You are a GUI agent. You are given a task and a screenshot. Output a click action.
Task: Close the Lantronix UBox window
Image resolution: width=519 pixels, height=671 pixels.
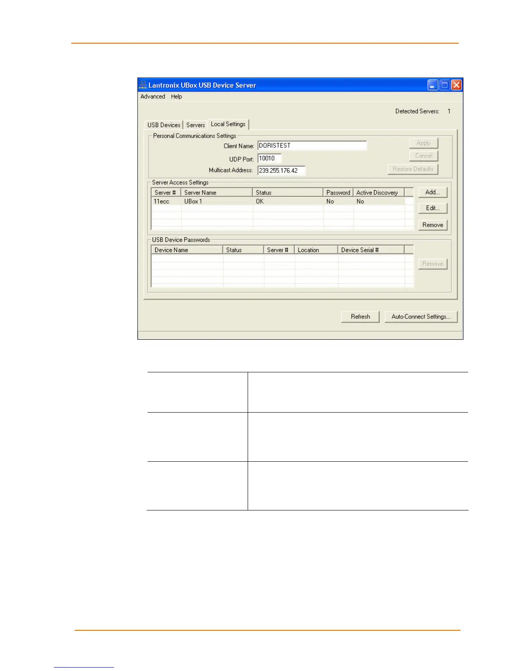tap(456, 85)
